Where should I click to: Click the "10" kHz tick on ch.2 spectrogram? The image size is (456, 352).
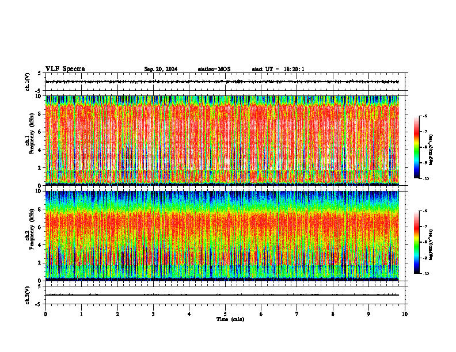[39, 191]
